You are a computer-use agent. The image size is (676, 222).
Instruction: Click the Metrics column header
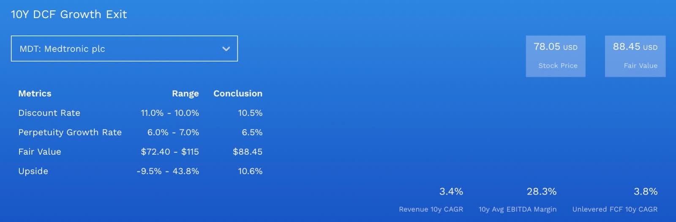[x=35, y=94]
